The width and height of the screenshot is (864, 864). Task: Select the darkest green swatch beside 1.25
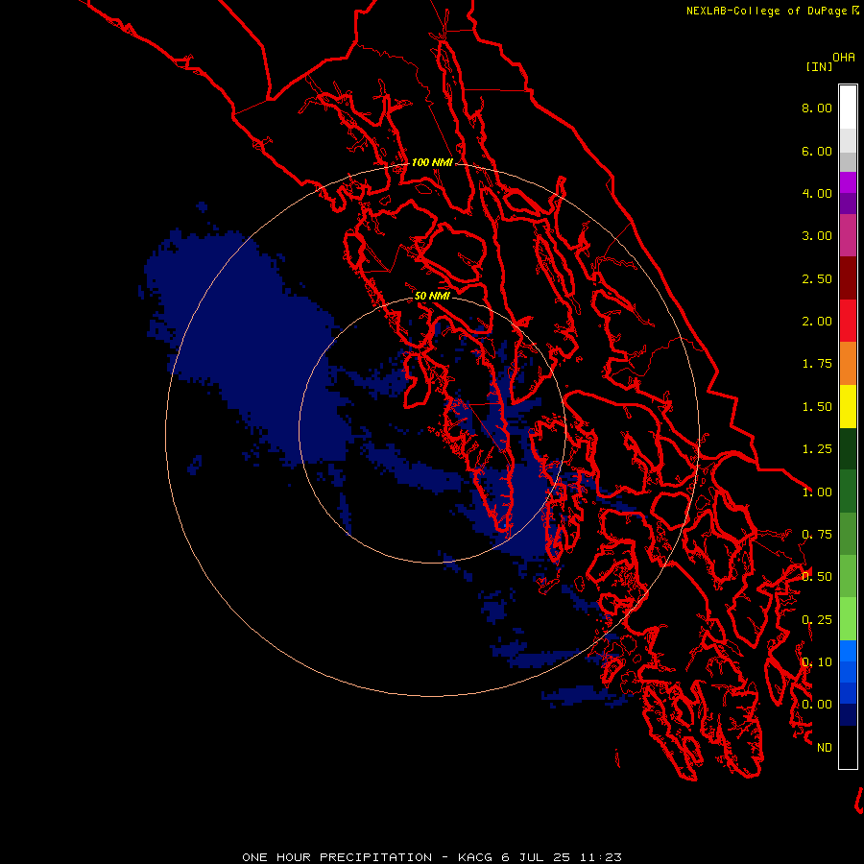coord(848,448)
